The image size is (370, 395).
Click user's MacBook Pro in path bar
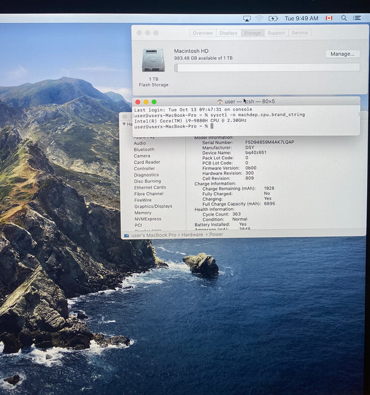154,235
